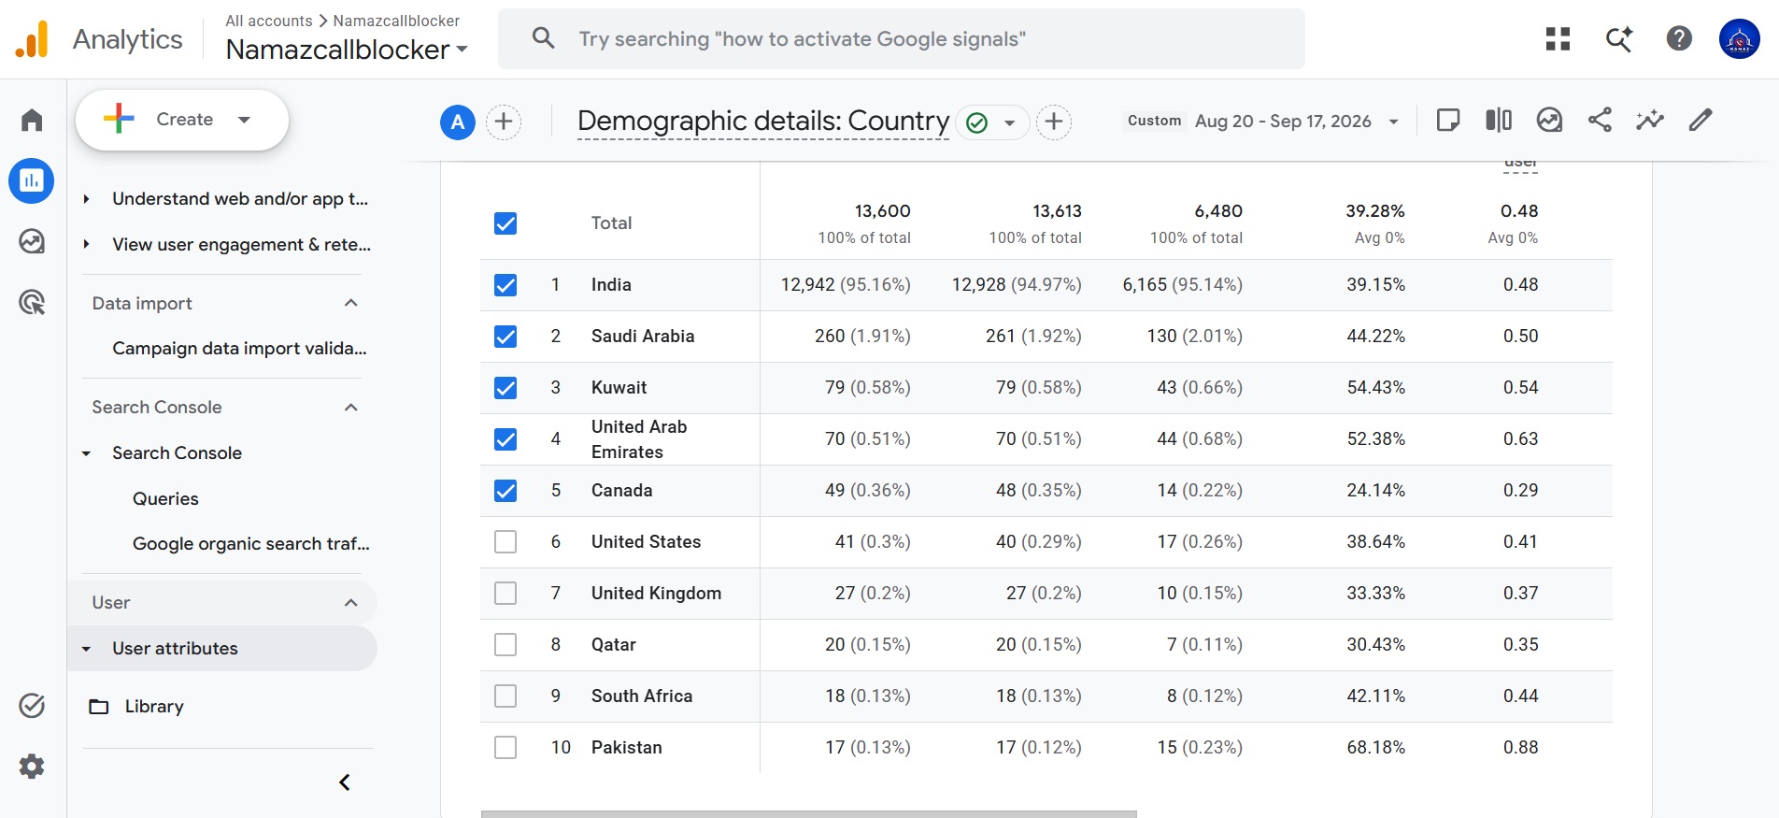Expand View user engagement & retention
The height and width of the screenshot is (818, 1779).
[x=86, y=245]
